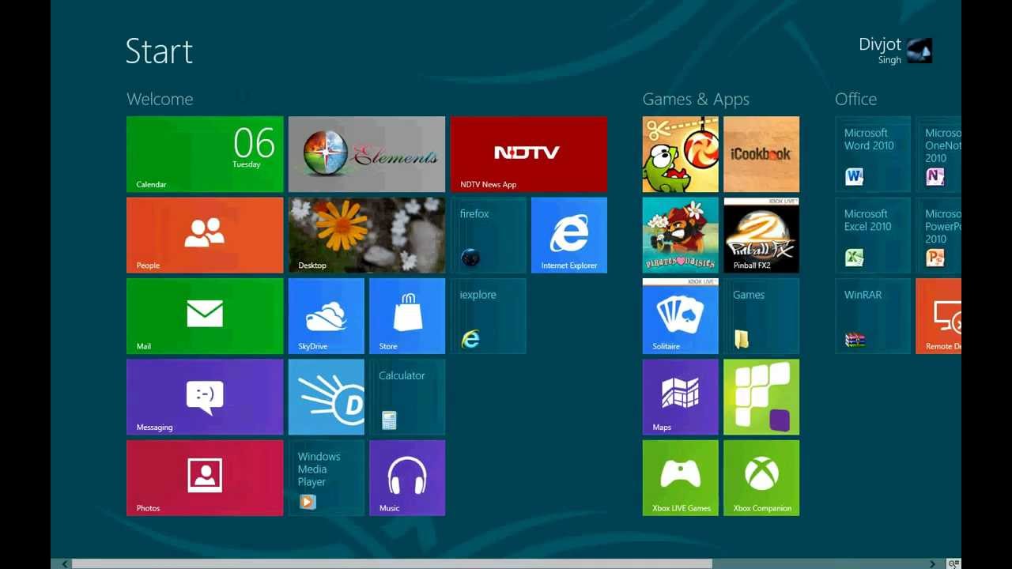The height and width of the screenshot is (569, 1012).
Task: Open the Music tile
Action: [407, 478]
